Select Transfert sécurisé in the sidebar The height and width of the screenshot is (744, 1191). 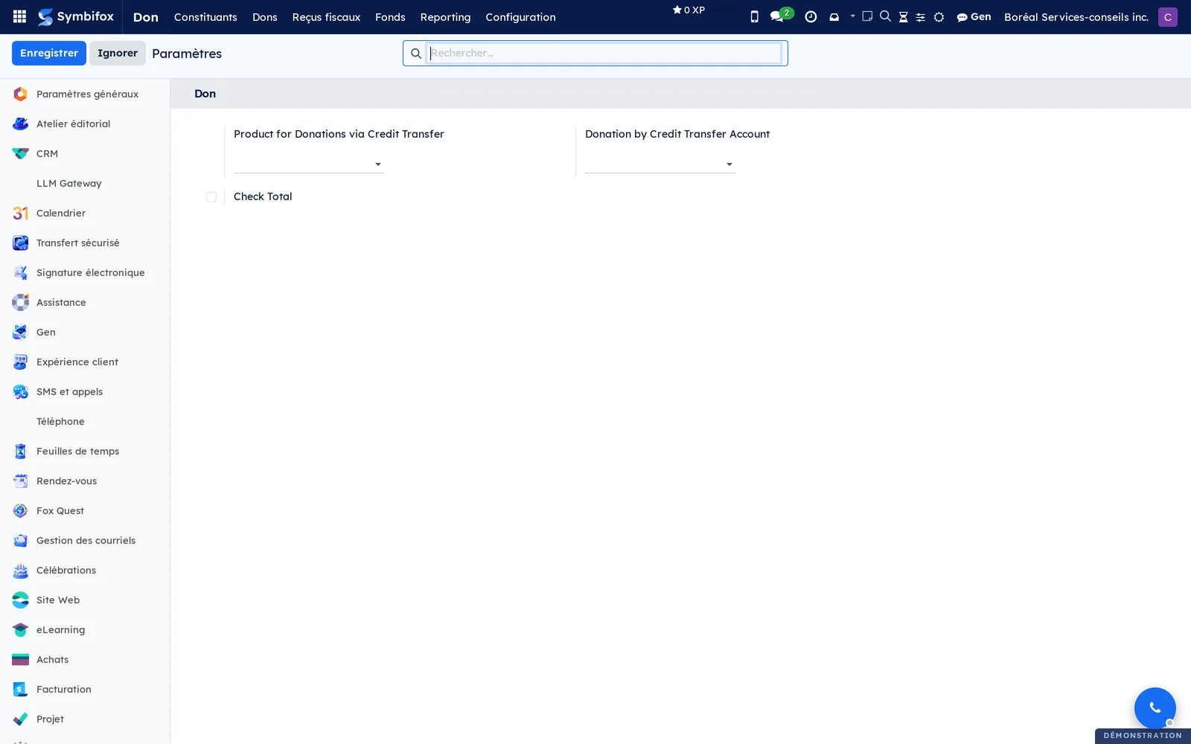pos(85,243)
